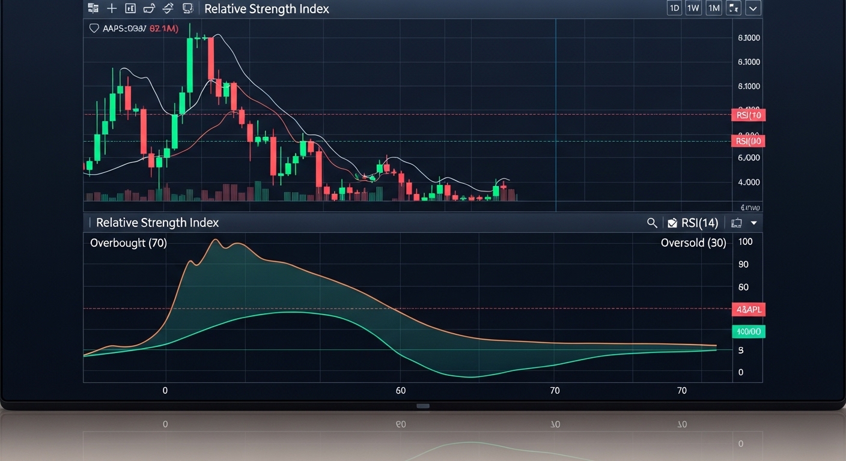Select the crosshair cursor tool
This screenshot has height=461, width=846.
(112, 8)
